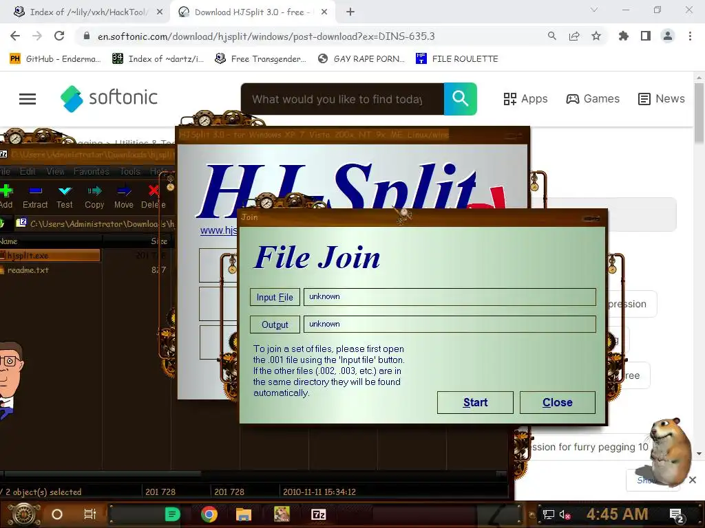Click the browser back arrow
The height and width of the screenshot is (528, 705).
tap(15, 36)
